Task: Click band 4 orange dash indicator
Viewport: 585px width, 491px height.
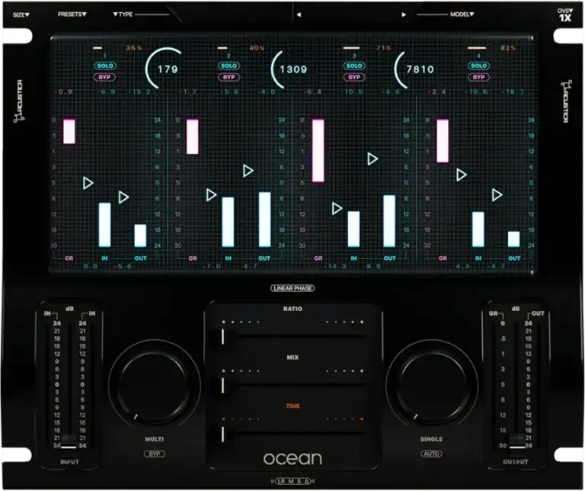Action: click(x=477, y=48)
